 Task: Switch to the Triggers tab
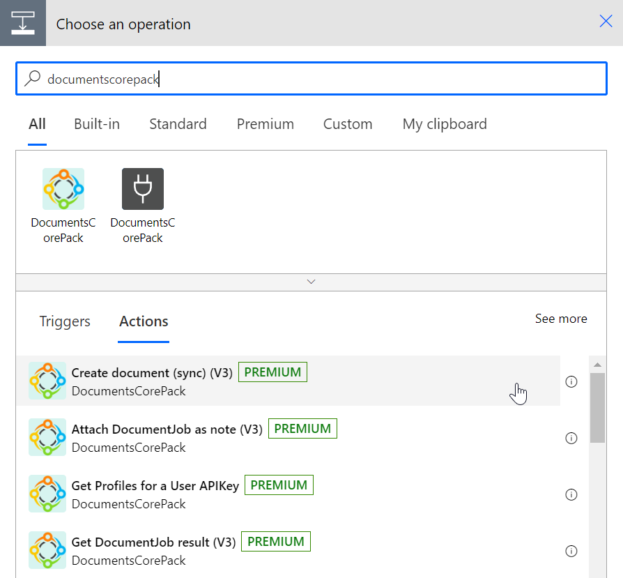(x=65, y=321)
